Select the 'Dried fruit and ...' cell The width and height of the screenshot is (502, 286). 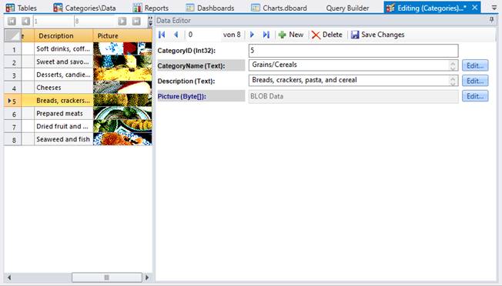pos(63,127)
